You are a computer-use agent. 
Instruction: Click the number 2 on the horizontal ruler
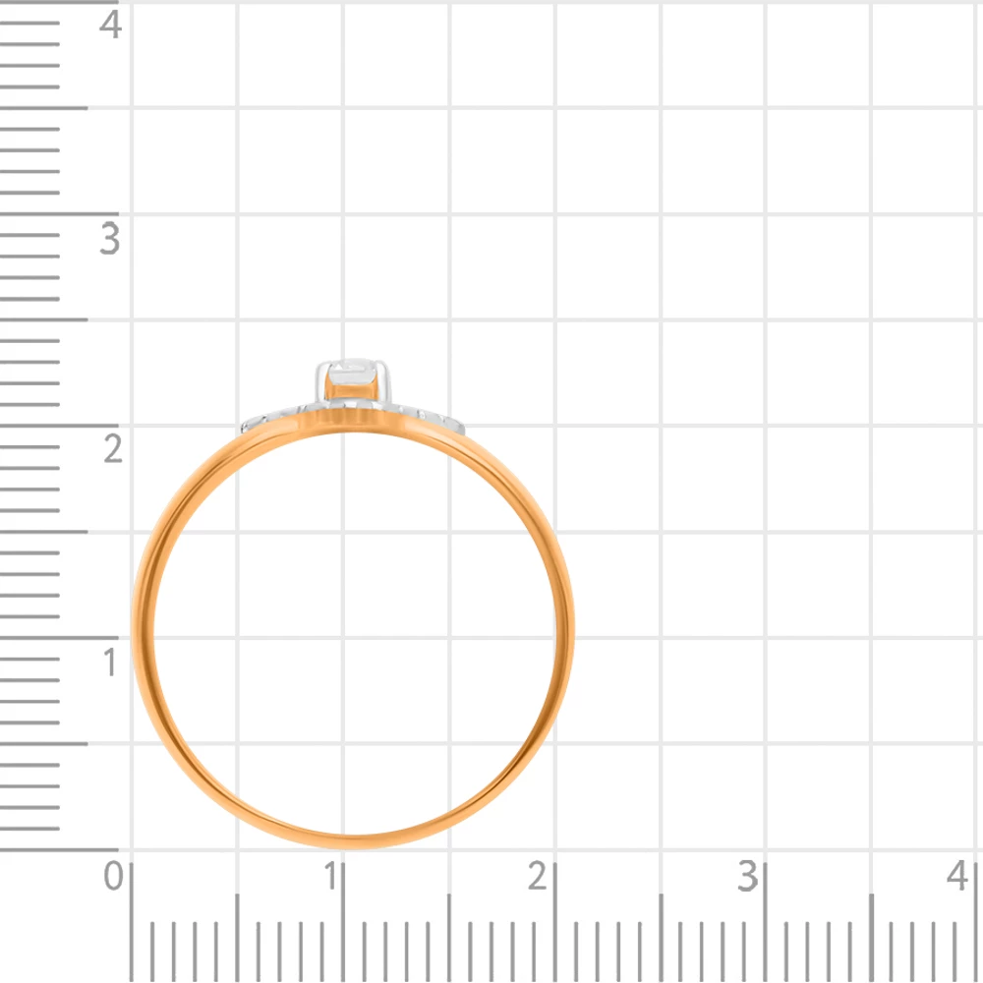click(x=537, y=875)
